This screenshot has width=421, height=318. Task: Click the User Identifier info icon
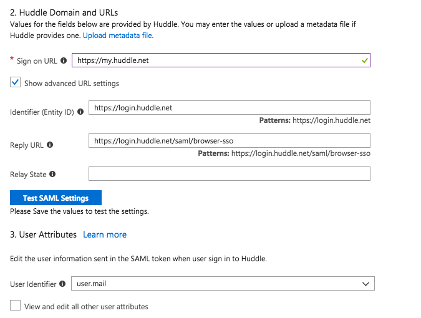tap(62, 284)
